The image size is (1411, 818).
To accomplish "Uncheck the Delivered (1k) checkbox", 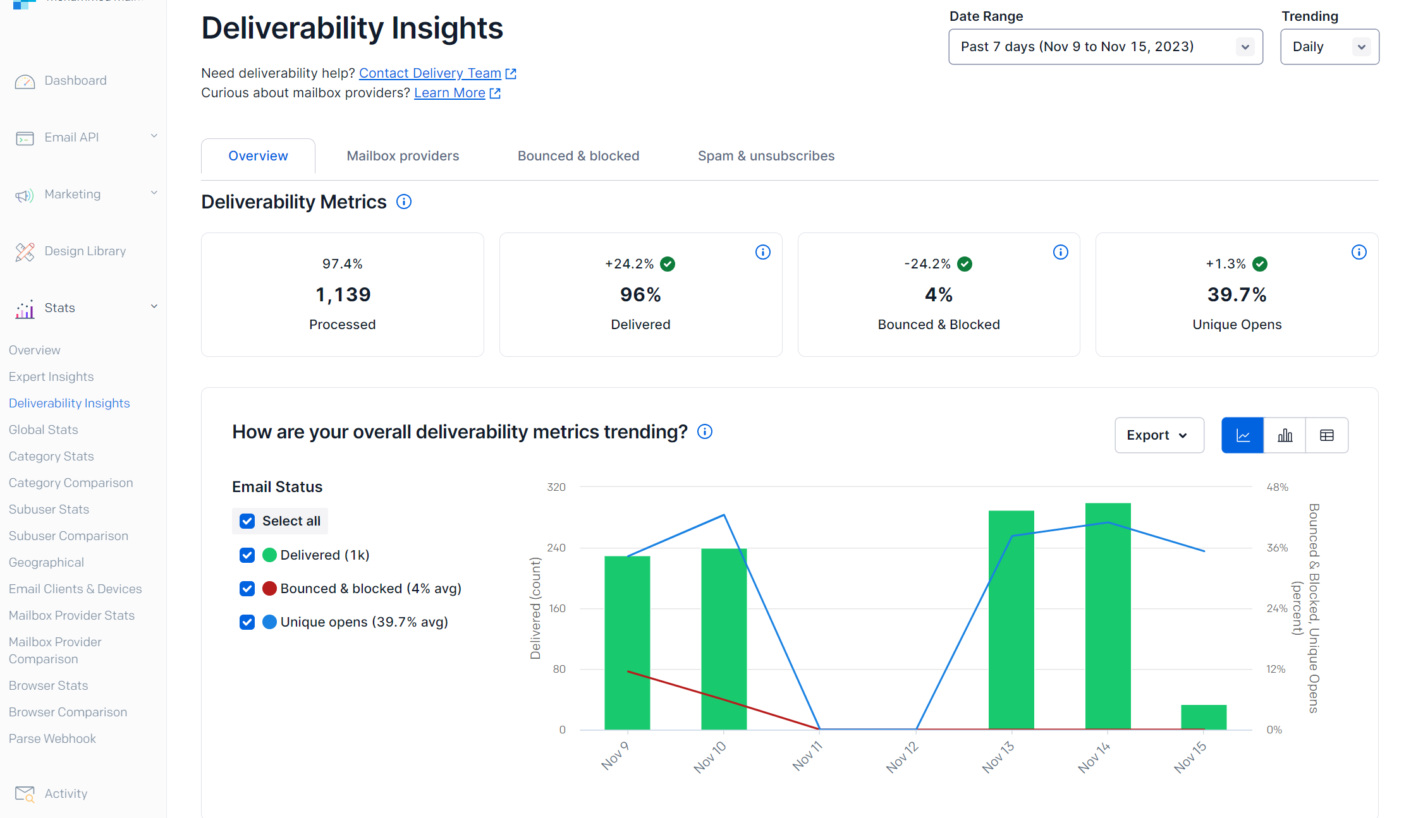I will [247, 555].
